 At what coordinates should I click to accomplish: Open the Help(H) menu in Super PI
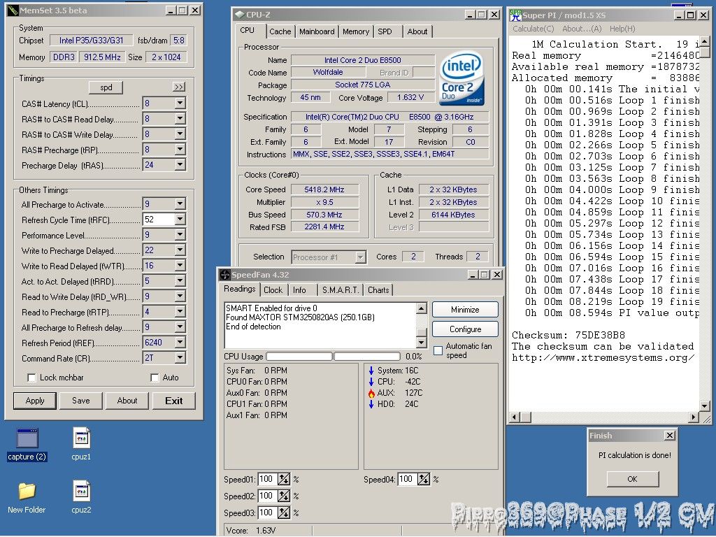pyautogui.click(x=622, y=29)
